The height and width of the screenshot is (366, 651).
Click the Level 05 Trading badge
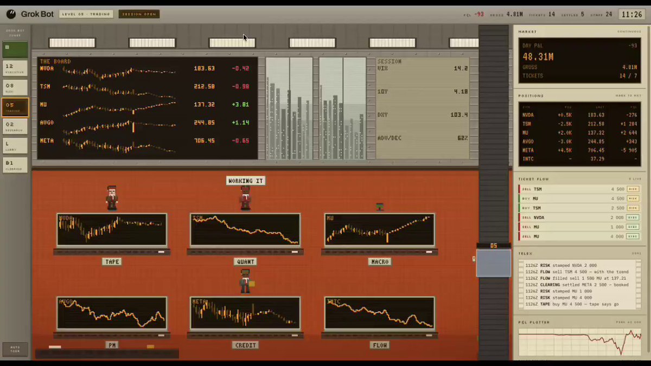[86, 14]
